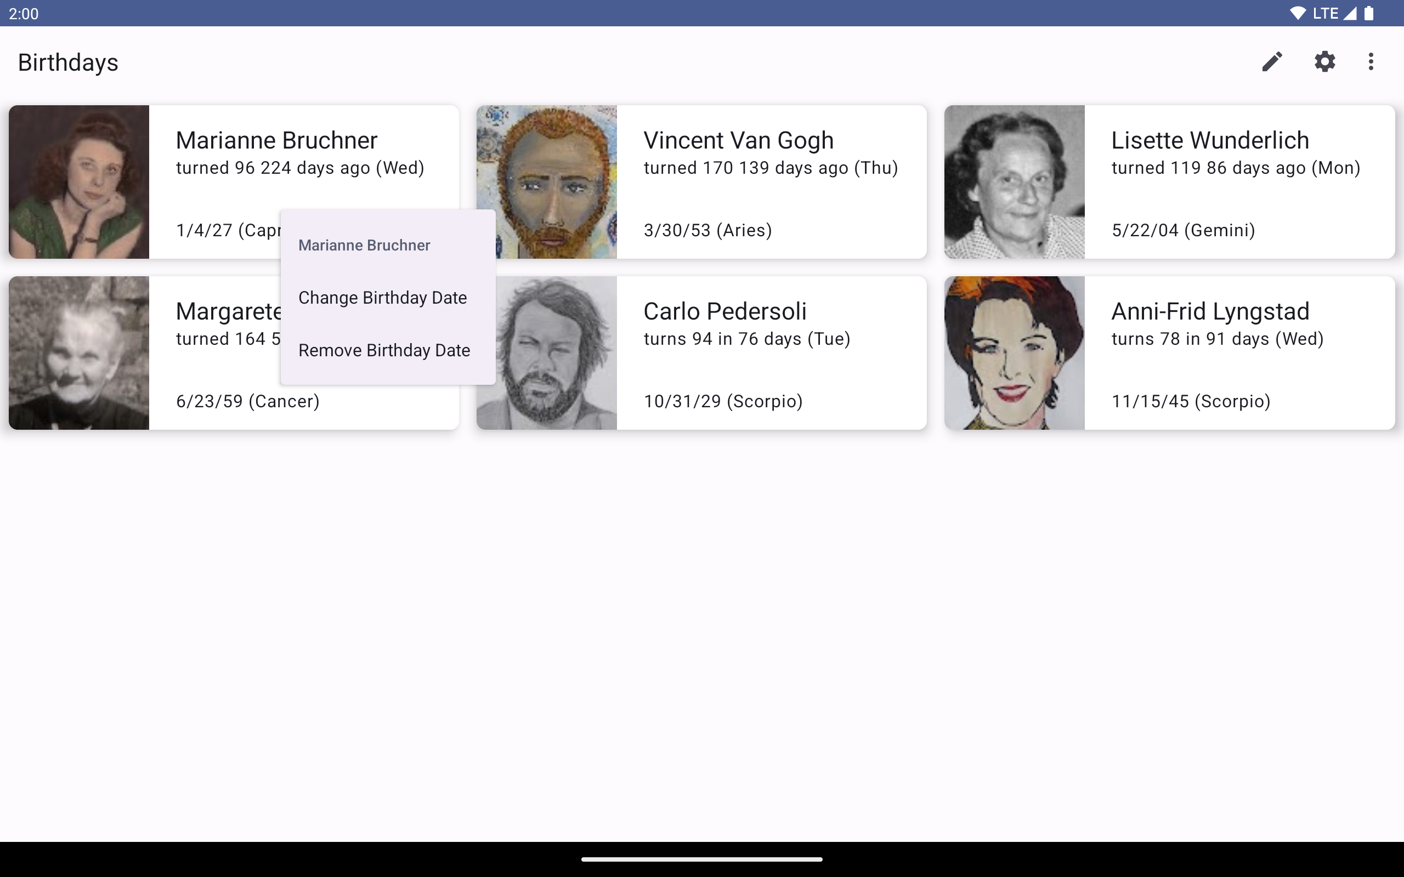This screenshot has height=877, width=1404.
Task: Tap Marianne Bruchner's portrait photo
Action: click(79, 181)
